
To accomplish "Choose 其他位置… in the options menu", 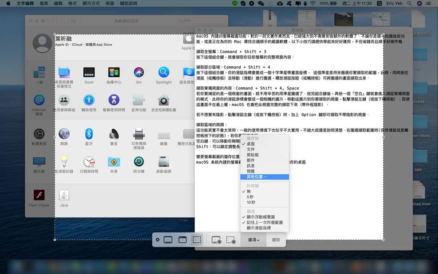I will (x=264, y=177).
